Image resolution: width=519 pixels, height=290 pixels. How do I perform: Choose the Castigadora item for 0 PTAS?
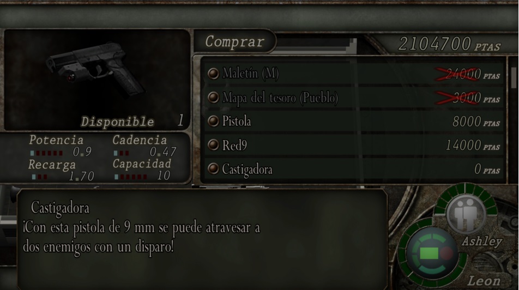click(353, 169)
